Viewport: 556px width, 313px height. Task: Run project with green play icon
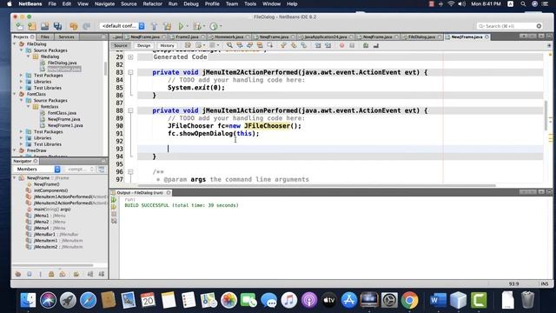[x=181, y=26]
